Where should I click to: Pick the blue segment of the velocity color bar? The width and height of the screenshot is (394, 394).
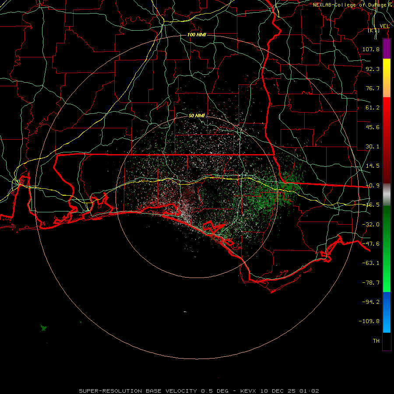387,302
